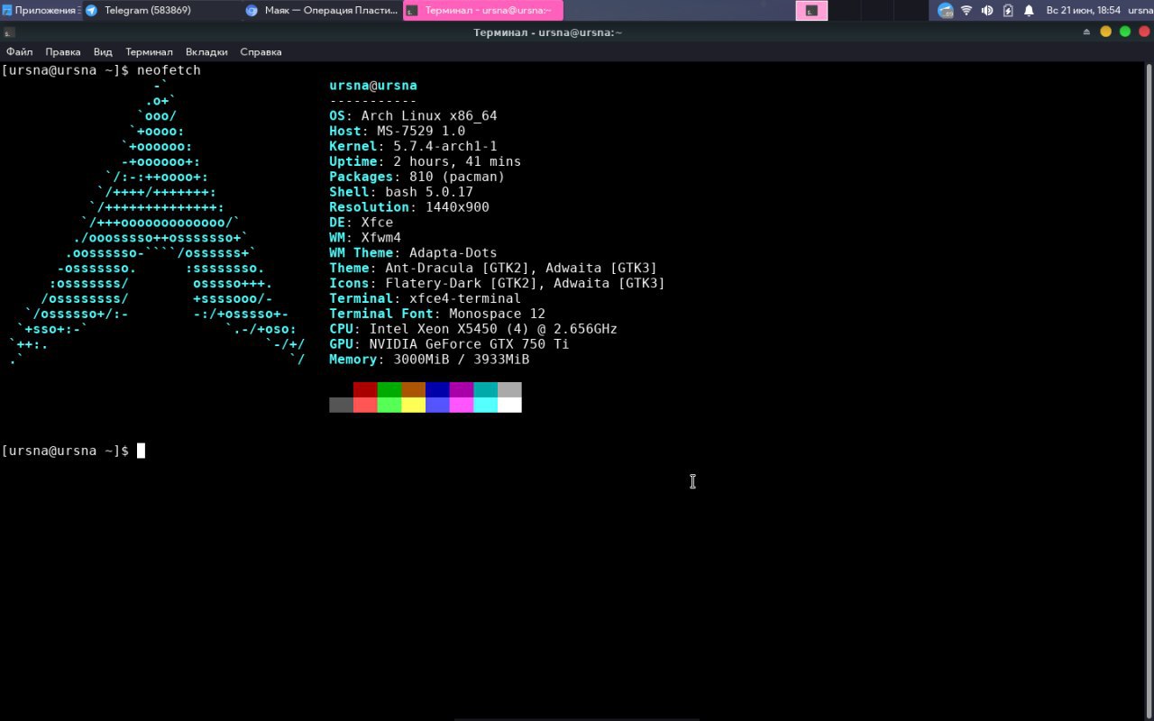Viewport: 1154px width, 721px height.
Task: Open the clock showing Вс 21 июн, 18:54
Action: (1083, 10)
